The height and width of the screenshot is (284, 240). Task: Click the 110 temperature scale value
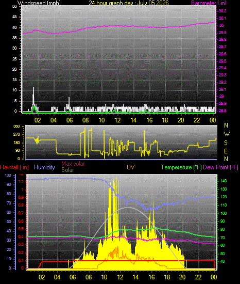224,206
